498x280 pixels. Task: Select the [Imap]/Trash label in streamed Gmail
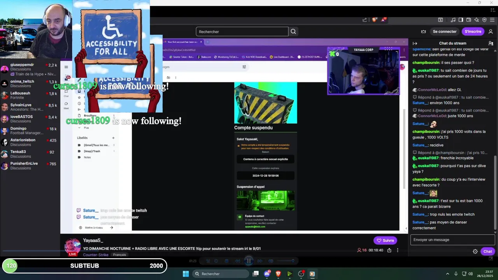[x=92, y=151]
